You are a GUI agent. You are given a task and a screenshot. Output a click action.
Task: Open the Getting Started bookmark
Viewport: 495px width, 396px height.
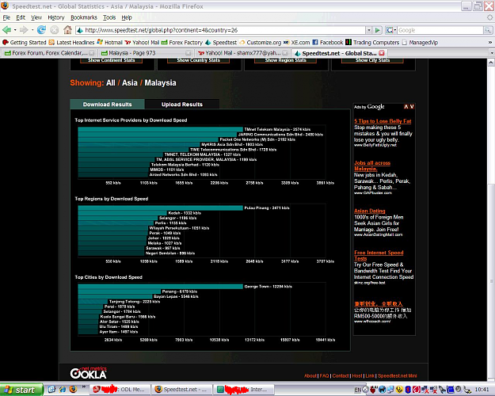(25, 42)
